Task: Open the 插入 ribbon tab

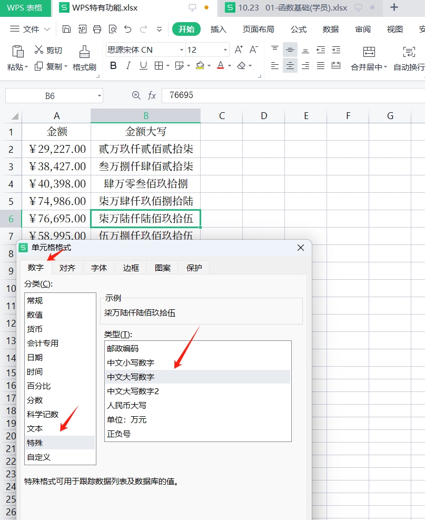Action: [219, 29]
